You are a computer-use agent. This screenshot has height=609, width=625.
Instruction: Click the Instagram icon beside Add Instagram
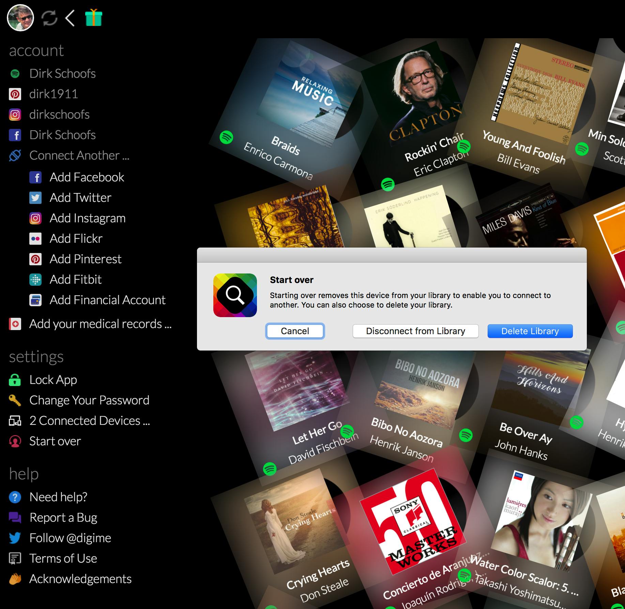click(35, 218)
